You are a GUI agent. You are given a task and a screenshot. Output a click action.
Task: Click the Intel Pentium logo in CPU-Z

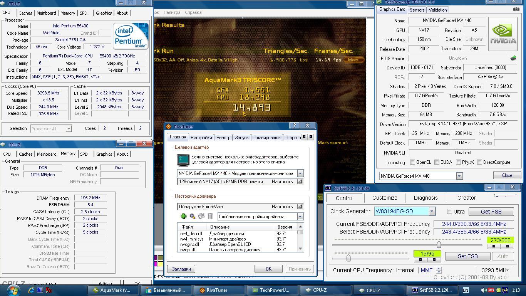click(x=130, y=36)
